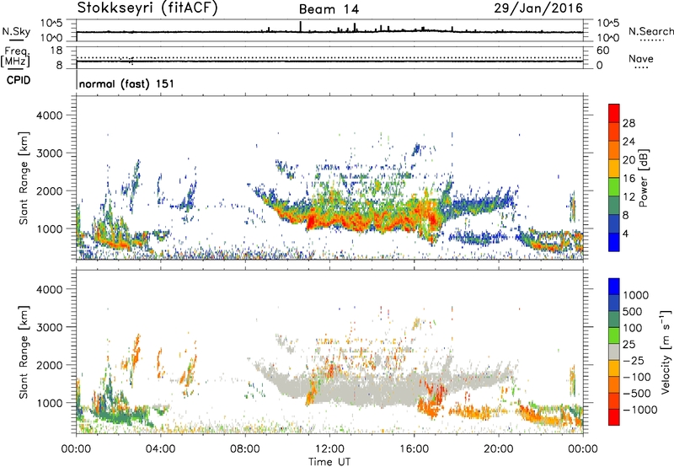The image size is (674, 467).
Task: Click the -500 label on velocity colorbar
Action: click(637, 394)
